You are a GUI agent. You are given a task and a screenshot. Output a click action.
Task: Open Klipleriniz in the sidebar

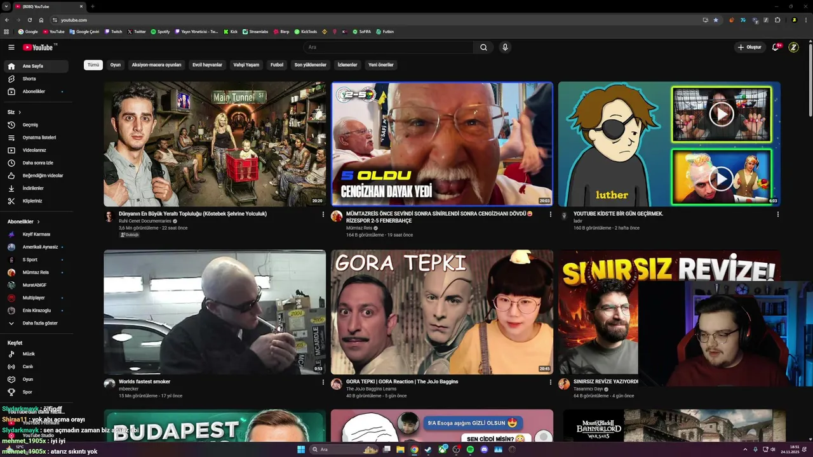tap(36, 201)
